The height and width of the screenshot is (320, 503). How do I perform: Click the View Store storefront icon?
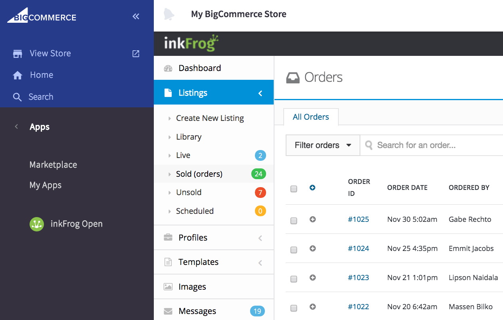click(18, 53)
